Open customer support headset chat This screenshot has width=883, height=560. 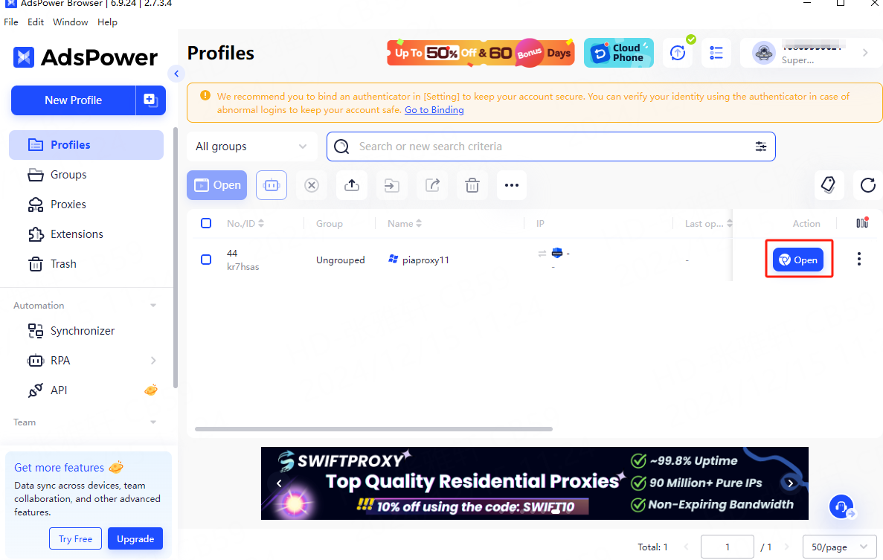coord(841,507)
